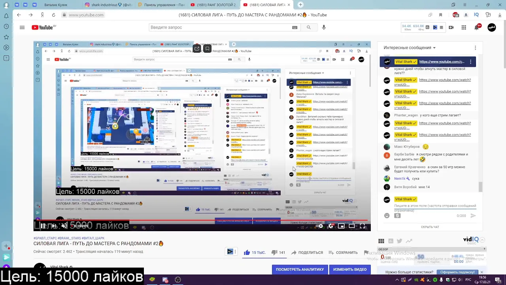Open sidebar notifications bell
This screenshot has height=285, width=506.
point(6,16)
